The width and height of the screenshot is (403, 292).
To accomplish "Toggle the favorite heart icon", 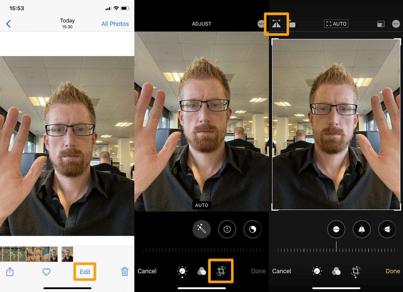I will pos(46,271).
